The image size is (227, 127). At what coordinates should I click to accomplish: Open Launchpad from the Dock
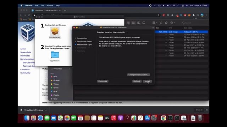pos(34,118)
